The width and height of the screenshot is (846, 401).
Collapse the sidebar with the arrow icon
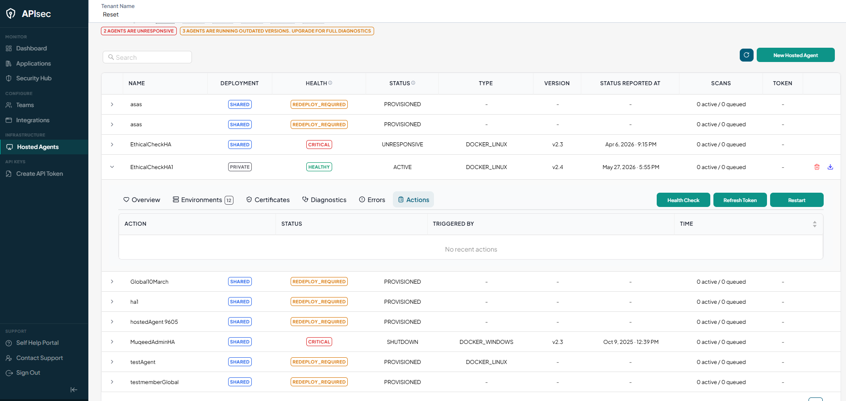[74, 390]
